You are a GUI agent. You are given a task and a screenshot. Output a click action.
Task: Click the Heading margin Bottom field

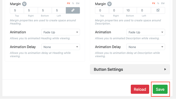45,10
